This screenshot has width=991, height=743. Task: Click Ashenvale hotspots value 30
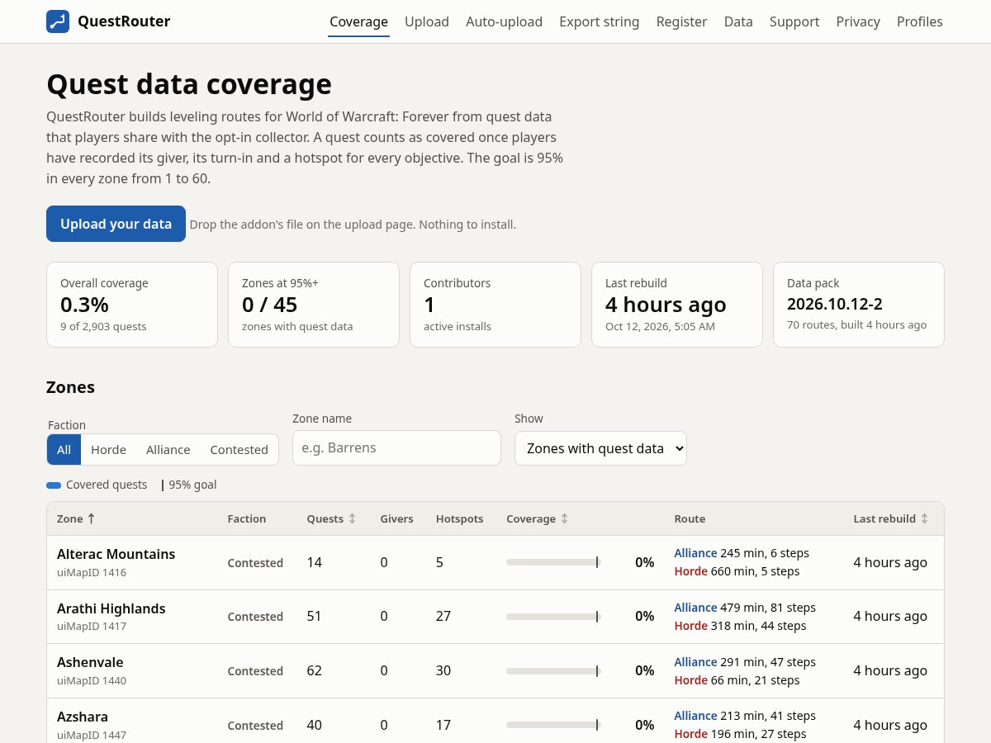click(443, 670)
